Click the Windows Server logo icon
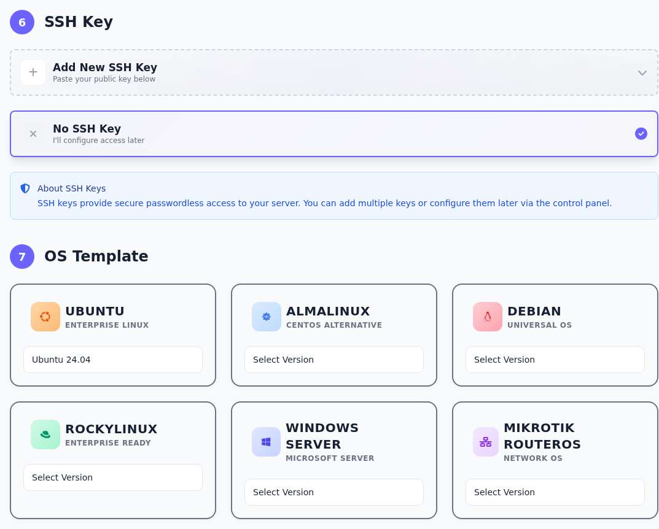The image size is (659, 529). point(266,442)
